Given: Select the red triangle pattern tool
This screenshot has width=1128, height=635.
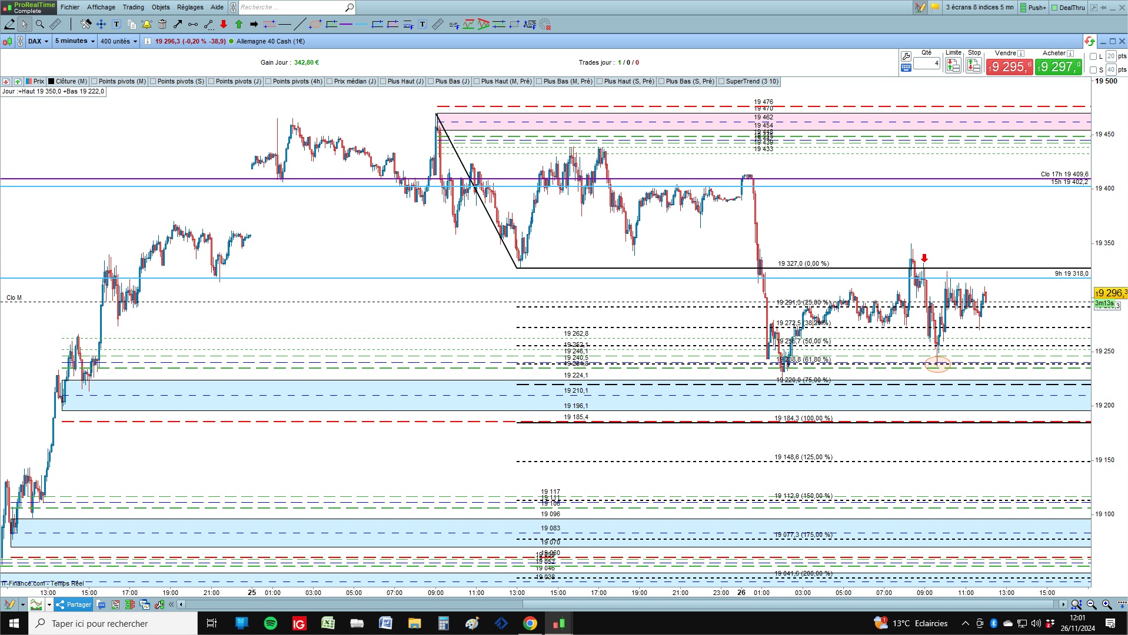Looking at the screenshot, I should point(484,24).
